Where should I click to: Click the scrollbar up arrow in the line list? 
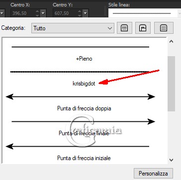[172, 41]
